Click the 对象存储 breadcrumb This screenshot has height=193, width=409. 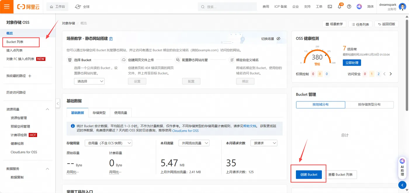pos(68,23)
